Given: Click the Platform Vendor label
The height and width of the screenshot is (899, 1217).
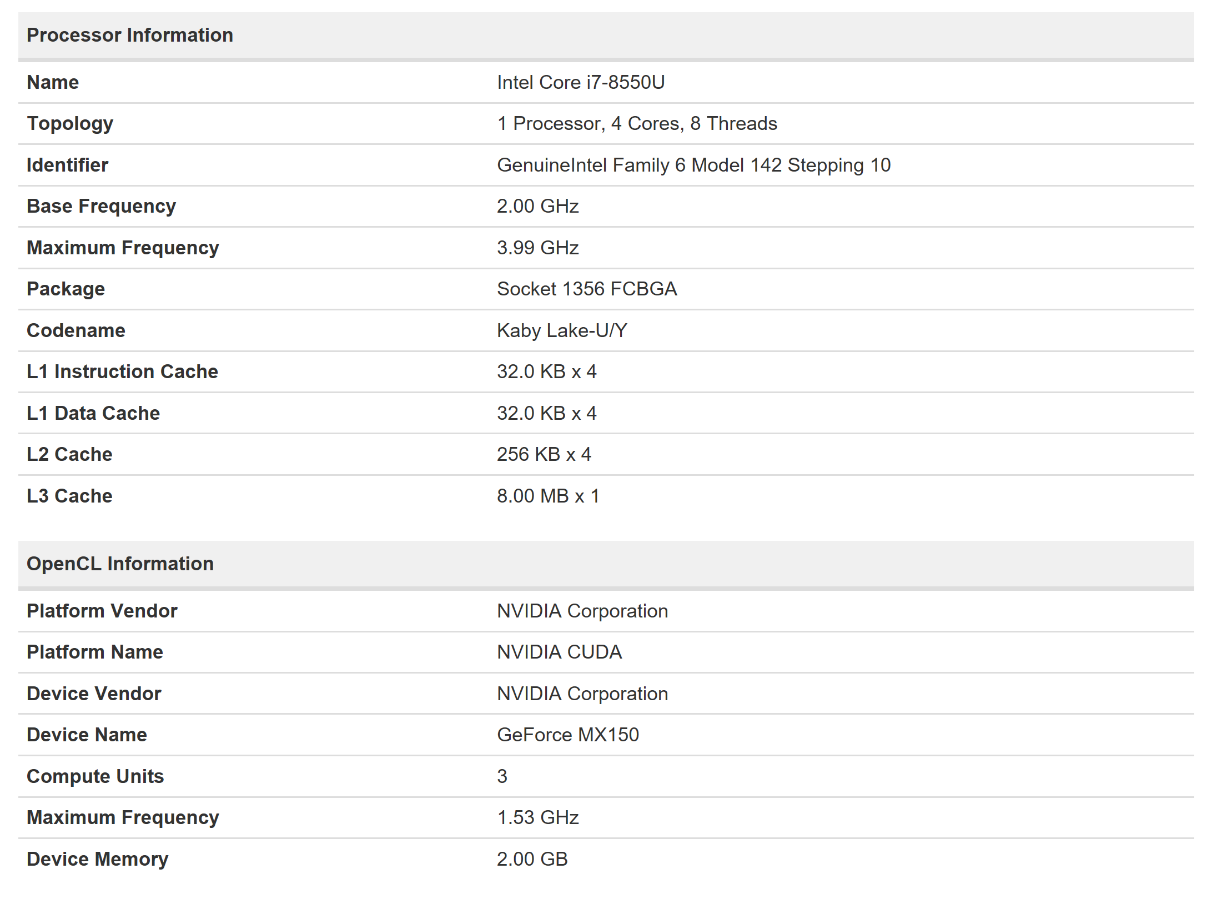Looking at the screenshot, I should click(x=102, y=611).
